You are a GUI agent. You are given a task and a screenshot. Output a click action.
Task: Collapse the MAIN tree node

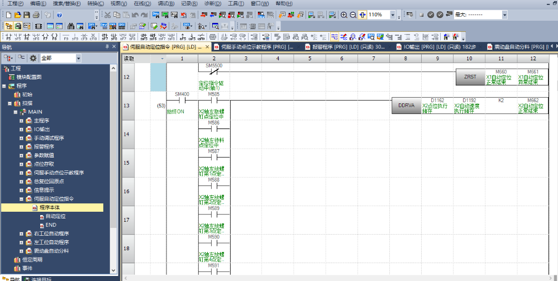click(16, 112)
